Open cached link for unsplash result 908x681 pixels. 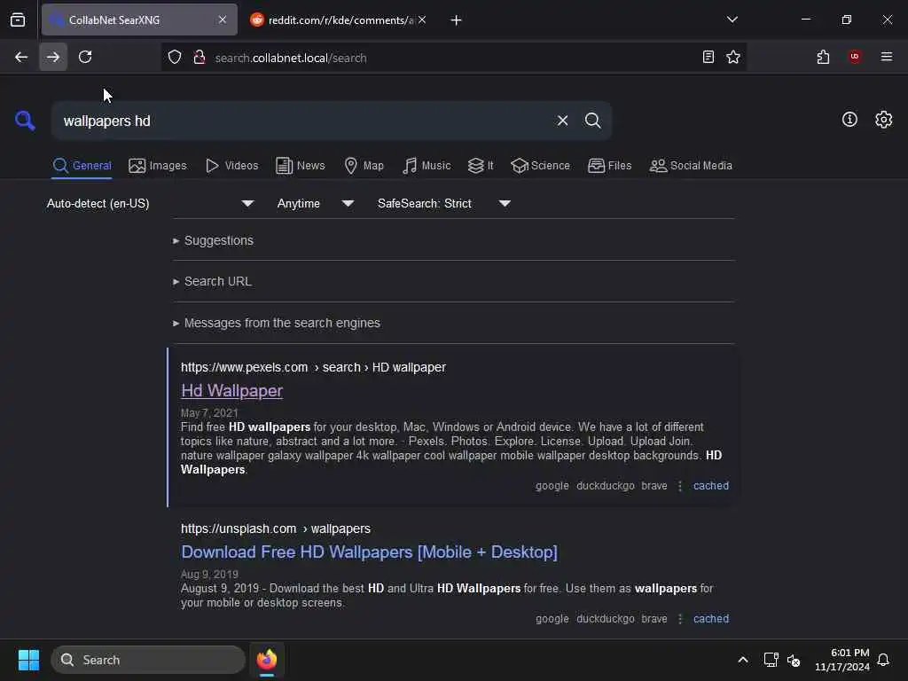click(x=710, y=618)
